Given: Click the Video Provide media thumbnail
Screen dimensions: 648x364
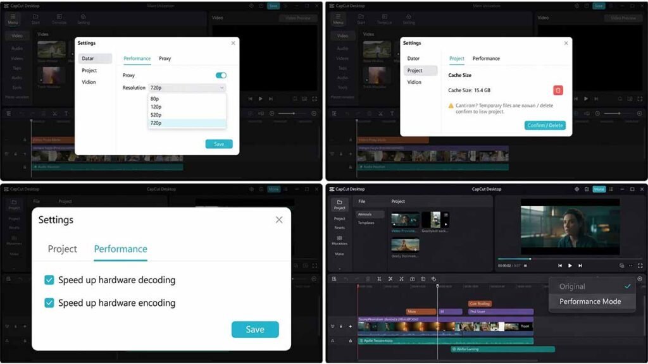Looking at the screenshot, I should click(x=406, y=220).
